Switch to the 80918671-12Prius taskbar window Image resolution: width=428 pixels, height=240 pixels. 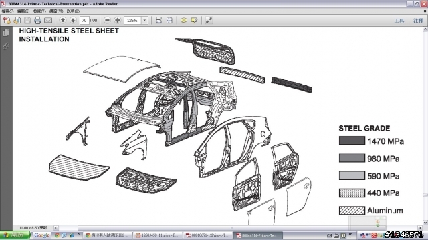point(207,235)
